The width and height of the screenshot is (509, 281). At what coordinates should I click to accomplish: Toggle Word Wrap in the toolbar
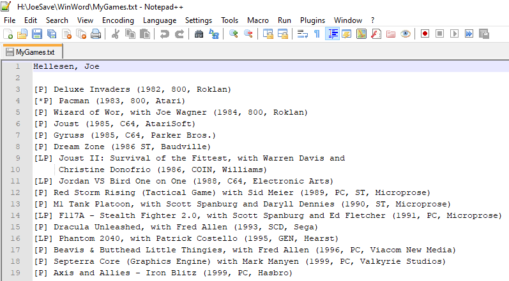coord(303,34)
